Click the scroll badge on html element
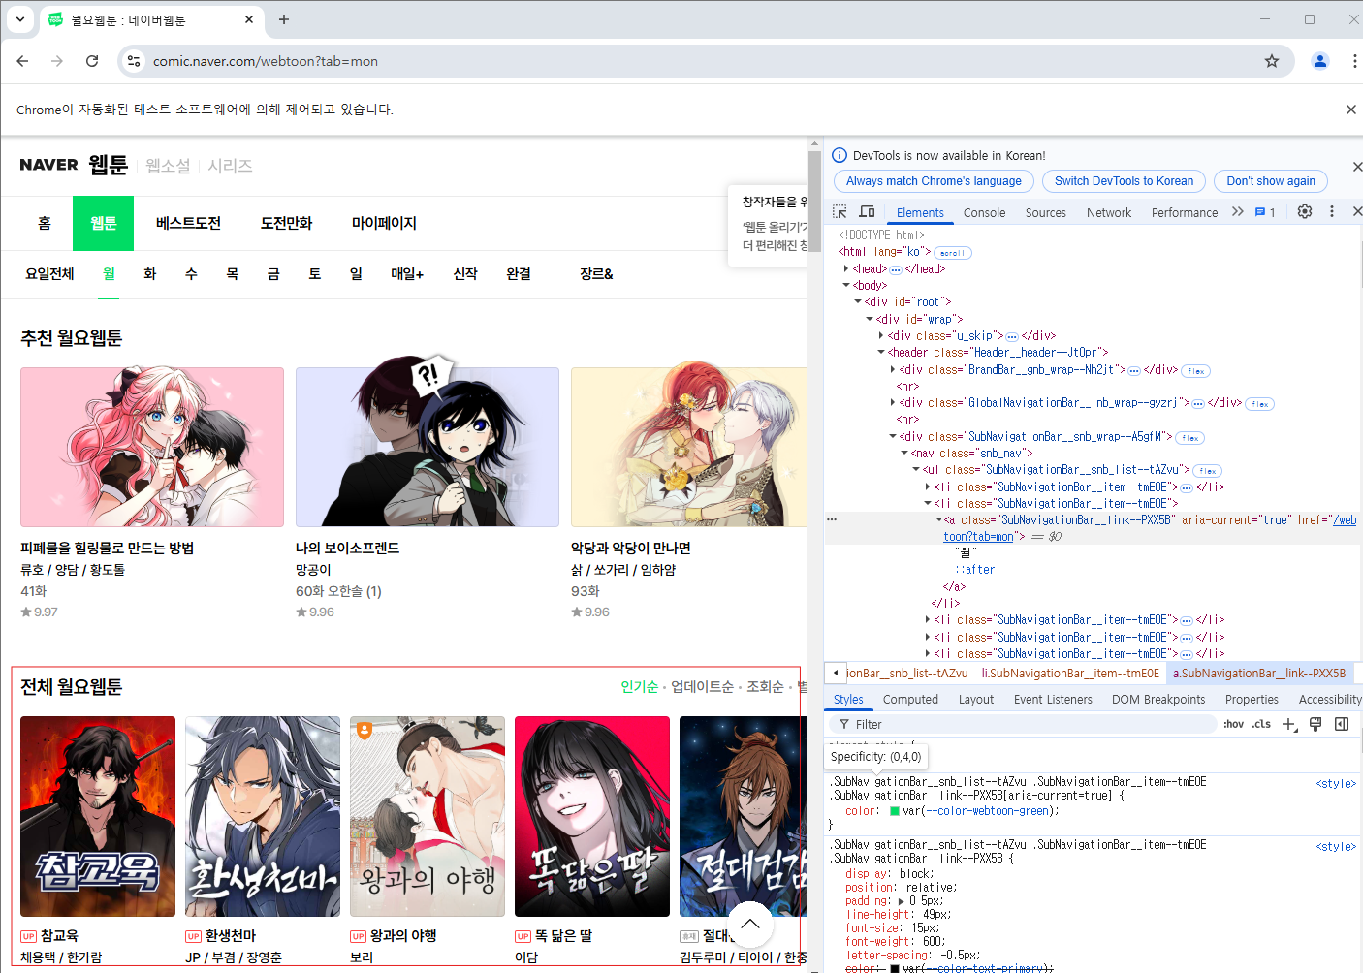 pos(952,253)
